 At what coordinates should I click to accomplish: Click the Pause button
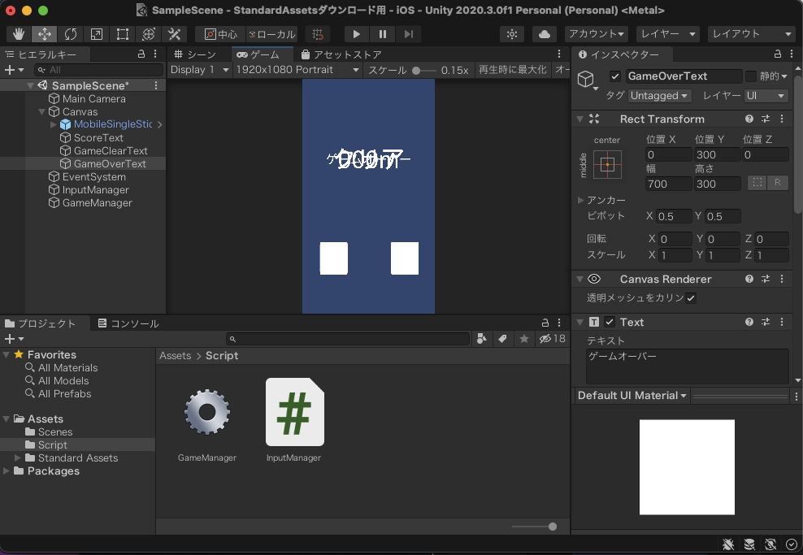click(382, 34)
